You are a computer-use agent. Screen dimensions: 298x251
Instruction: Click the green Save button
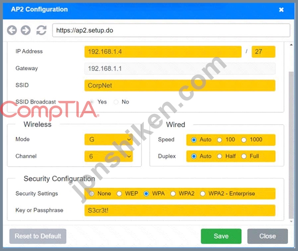[221, 236]
